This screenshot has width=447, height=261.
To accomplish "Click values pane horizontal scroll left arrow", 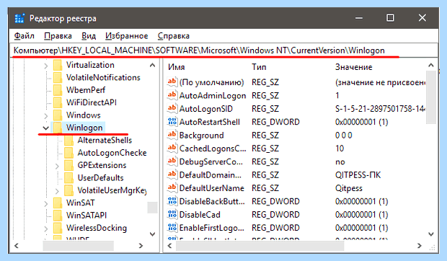I will (x=170, y=246).
